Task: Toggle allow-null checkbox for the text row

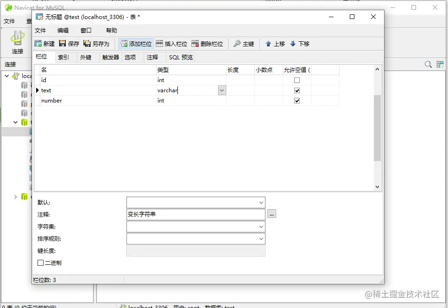Action: [x=297, y=90]
